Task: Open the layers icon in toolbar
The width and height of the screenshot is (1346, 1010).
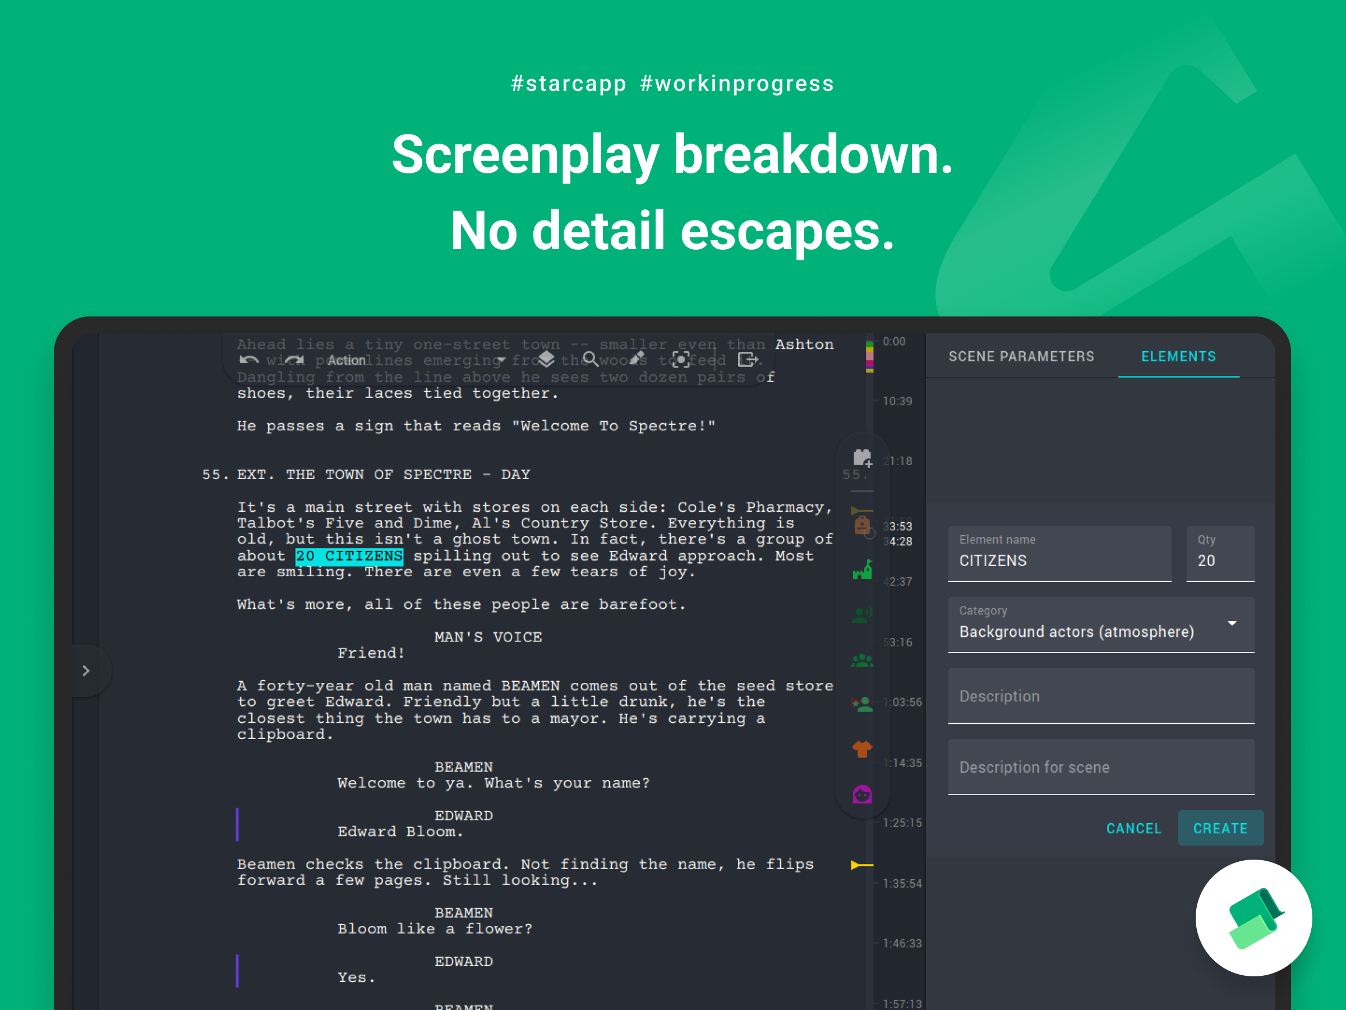Action: click(546, 359)
